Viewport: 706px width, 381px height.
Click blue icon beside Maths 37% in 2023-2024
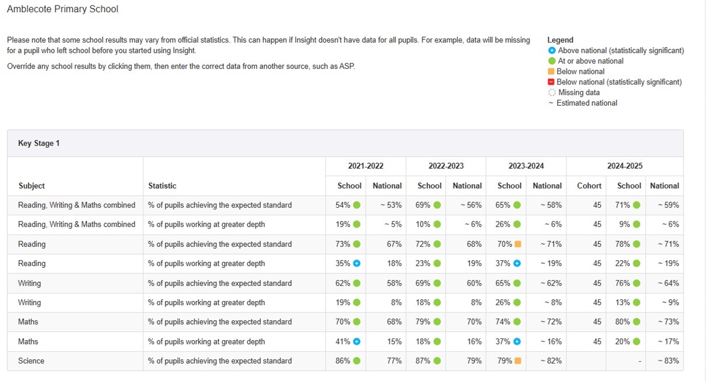pos(517,342)
